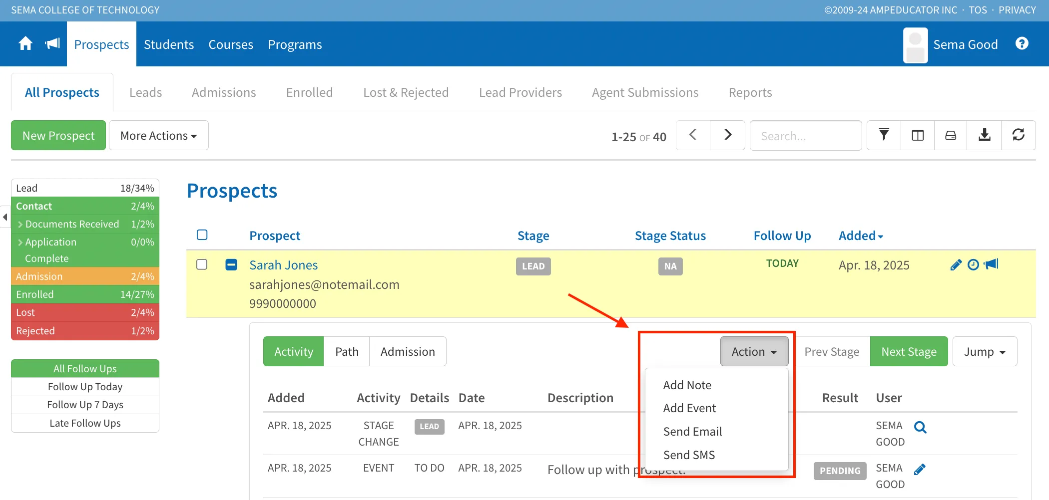
Task: Open the Students navigation tab
Action: (169, 44)
